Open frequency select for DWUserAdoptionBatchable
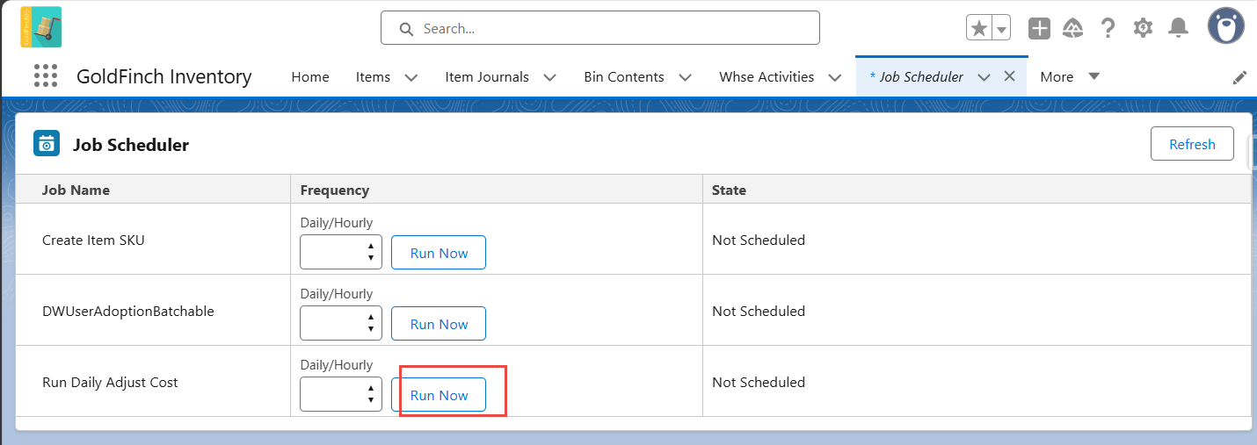The width and height of the screenshot is (1257, 445). coord(341,324)
